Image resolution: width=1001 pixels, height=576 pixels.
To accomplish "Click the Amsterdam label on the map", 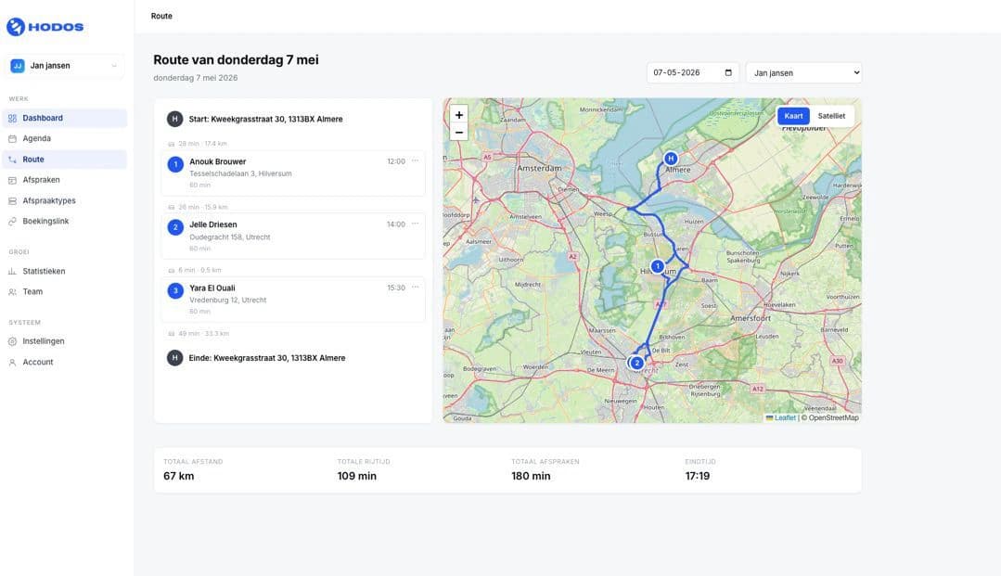I will (539, 168).
